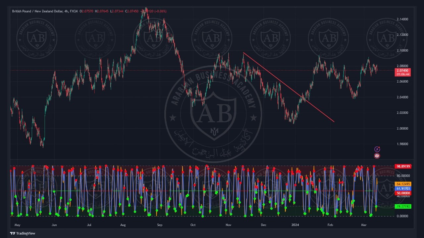
Task: Click the red 50.00000 midline label
Action: (403, 193)
